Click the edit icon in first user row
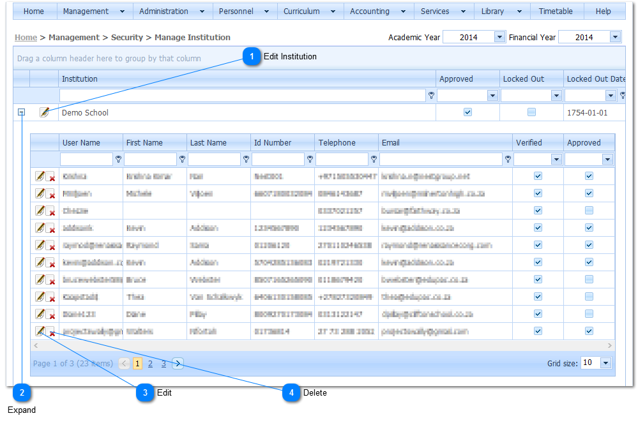Viewport: 638px width, 425px height. (x=40, y=175)
